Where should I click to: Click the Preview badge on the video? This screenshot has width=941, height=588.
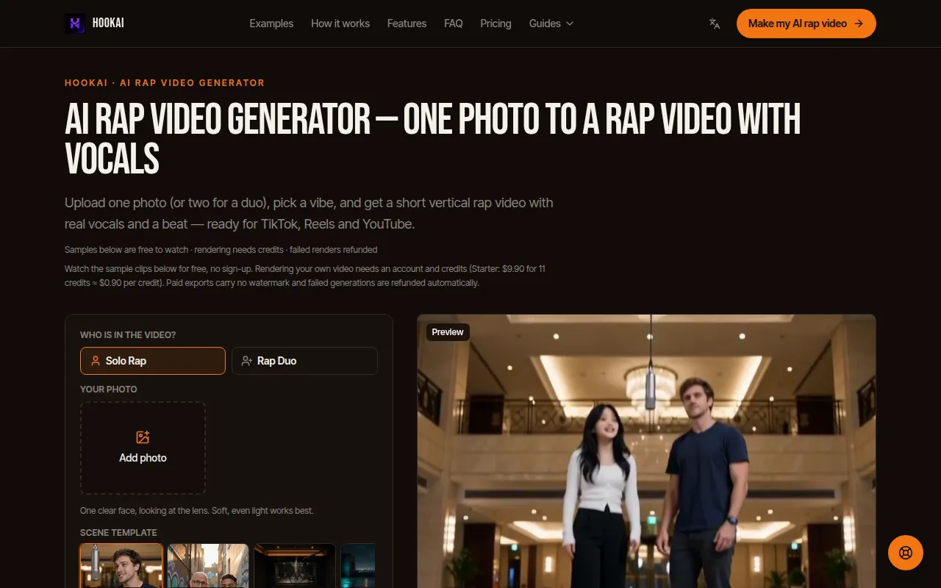[448, 332]
